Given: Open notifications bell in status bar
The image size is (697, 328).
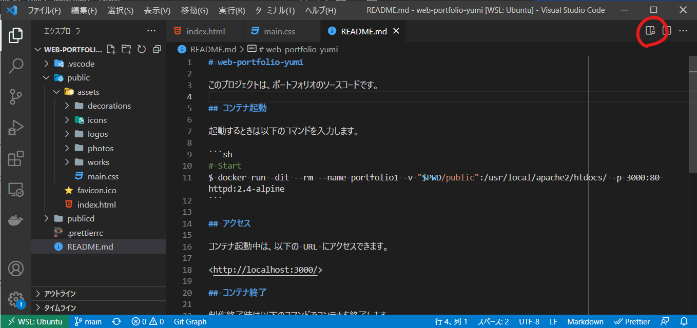Looking at the screenshot, I should tap(684, 322).
